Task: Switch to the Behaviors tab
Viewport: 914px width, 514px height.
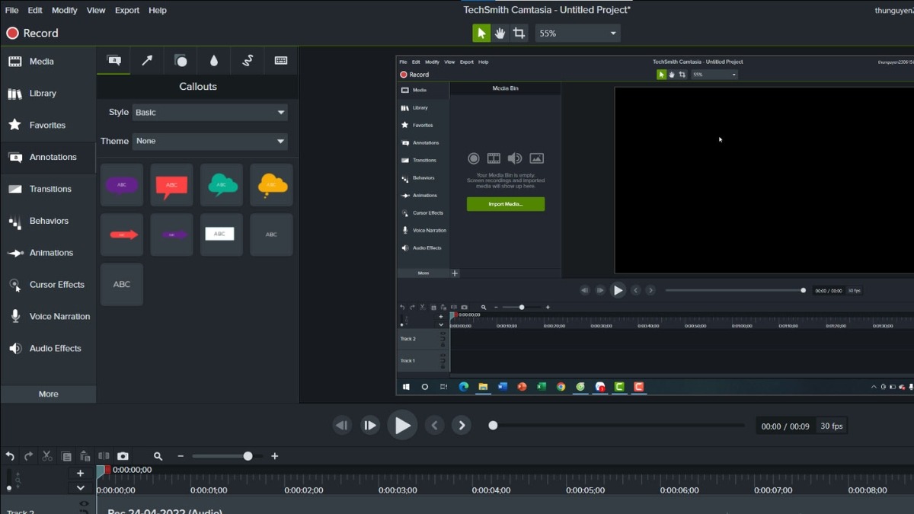Action: (x=48, y=221)
